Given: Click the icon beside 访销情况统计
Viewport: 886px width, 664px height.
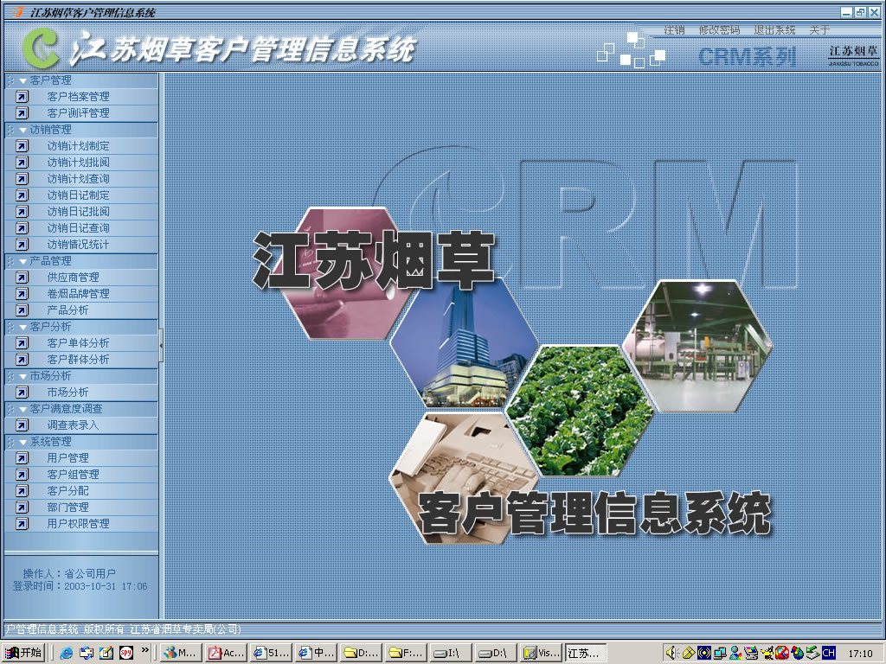Looking at the screenshot, I should pyautogui.click(x=22, y=244).
